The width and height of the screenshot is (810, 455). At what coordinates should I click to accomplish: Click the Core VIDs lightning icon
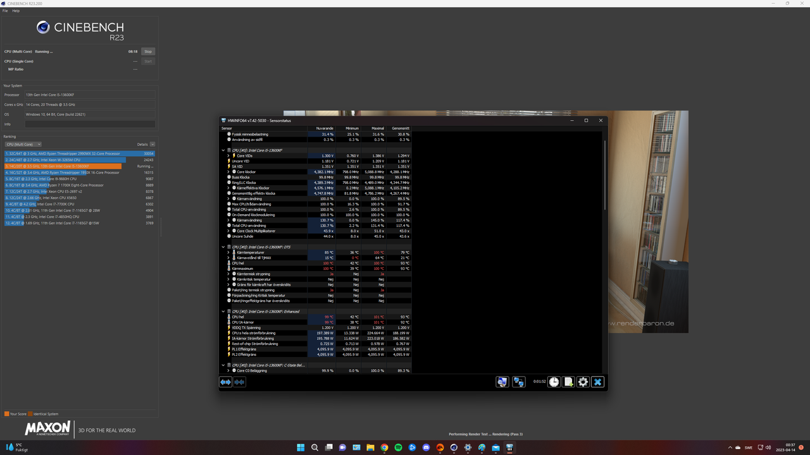tap(234, 155)
